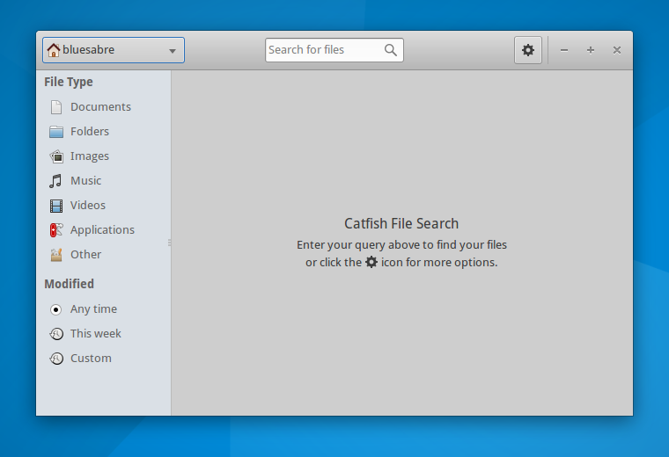Image resolution: width=669 pixels, height=457 pixels.
Task: Click the Other file type icon
Action: coord(56,255)
